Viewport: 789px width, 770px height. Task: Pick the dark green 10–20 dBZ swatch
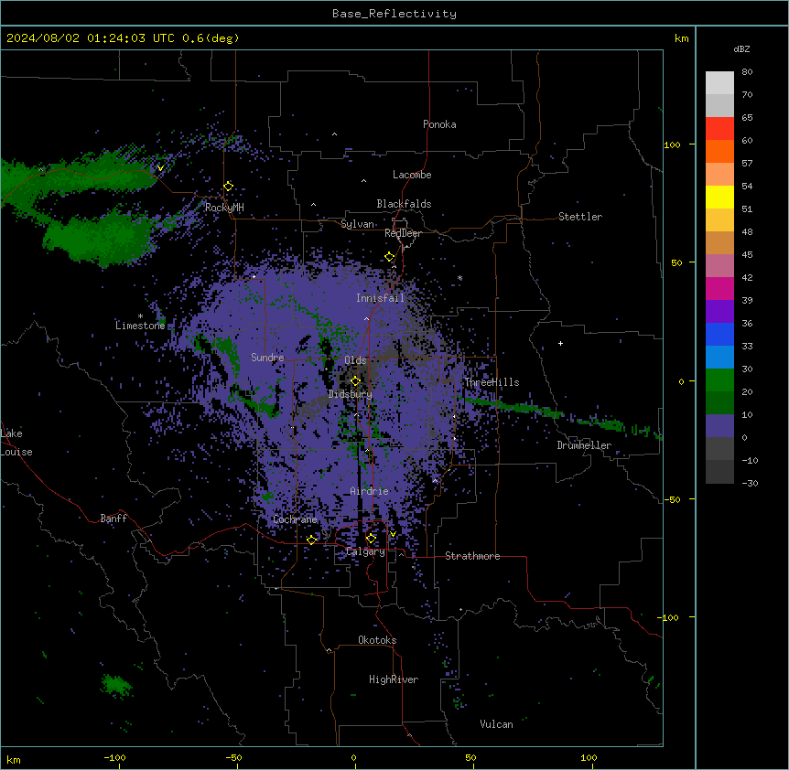pyautogui.click(x=719, y=403)
